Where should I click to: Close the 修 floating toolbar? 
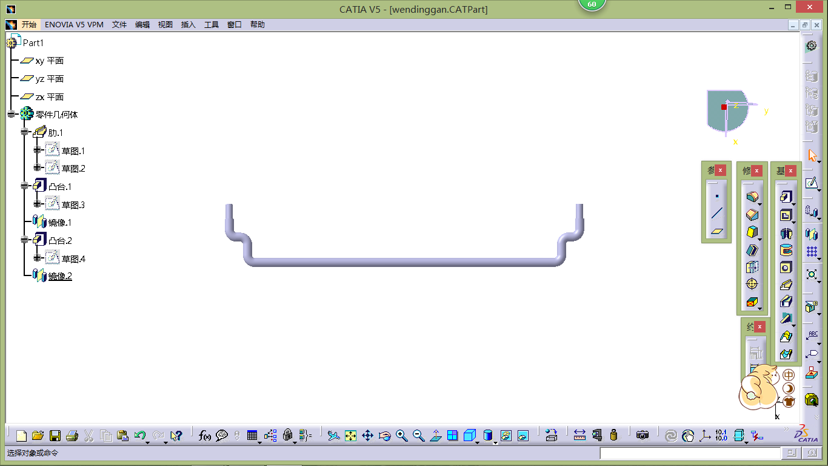pos(757,171)
